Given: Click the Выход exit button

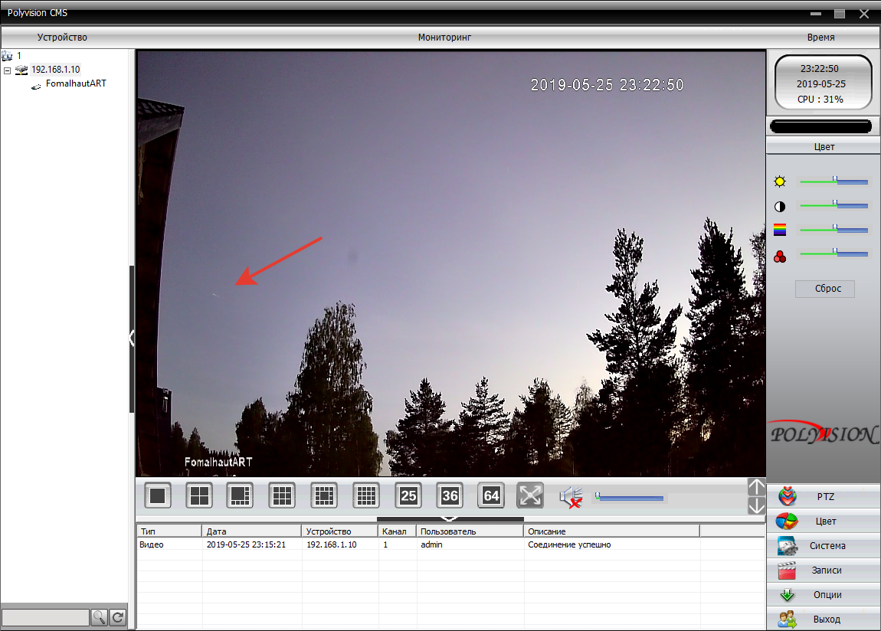Looking at the screenshot, I should click(824, 619).
